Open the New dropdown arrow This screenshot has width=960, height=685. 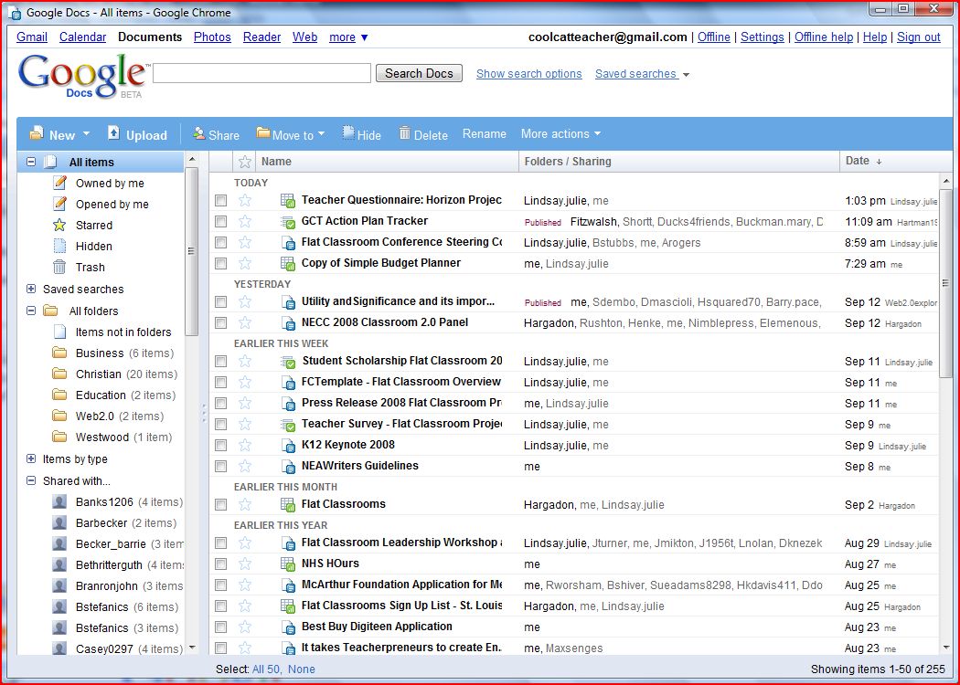point(86,134)
